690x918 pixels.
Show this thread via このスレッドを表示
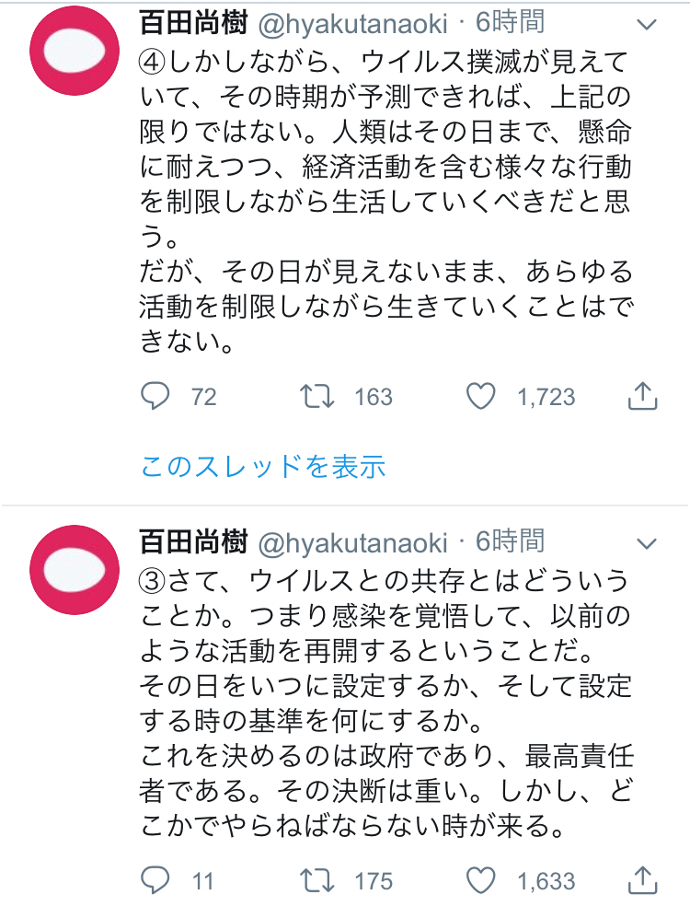point(262,467)
